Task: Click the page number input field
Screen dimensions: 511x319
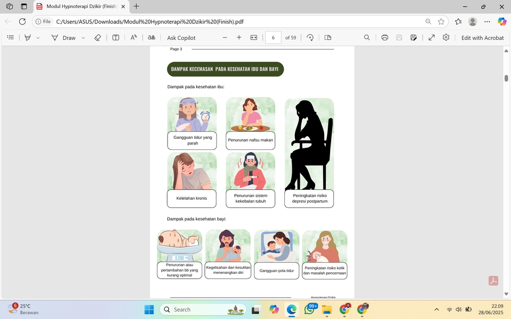Action: pyautogui.click(x=273, y=37)
